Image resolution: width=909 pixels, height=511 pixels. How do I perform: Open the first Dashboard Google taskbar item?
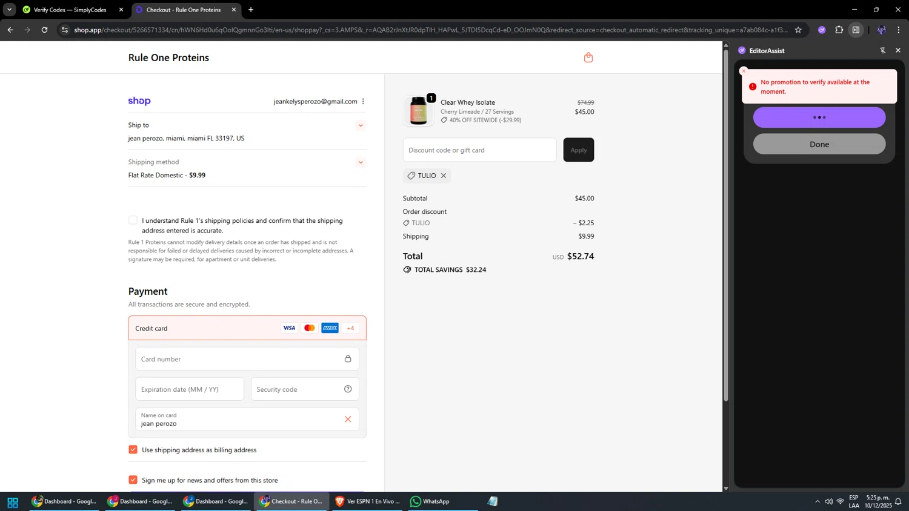[65, 501]
